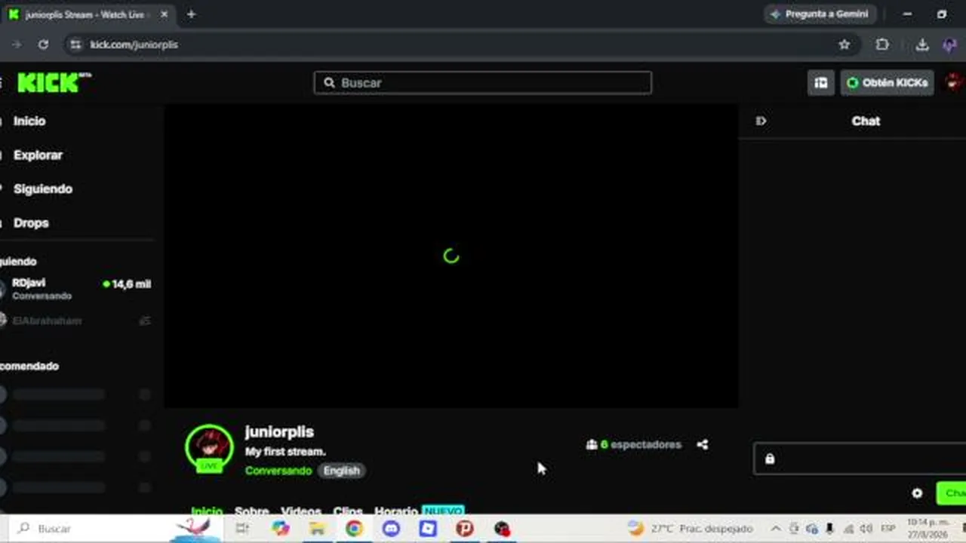Click the forward navigation arrow
This screenshot has height=543, width=966.
tap(16, 44)
